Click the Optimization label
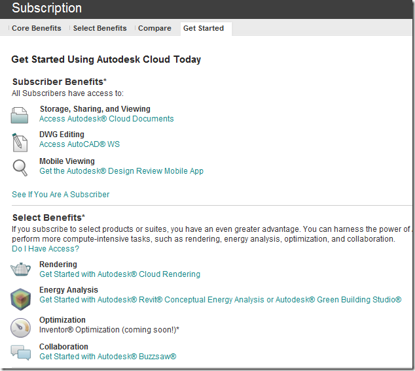The width and height of the screenshot is (415, 371). pos(62,320)
